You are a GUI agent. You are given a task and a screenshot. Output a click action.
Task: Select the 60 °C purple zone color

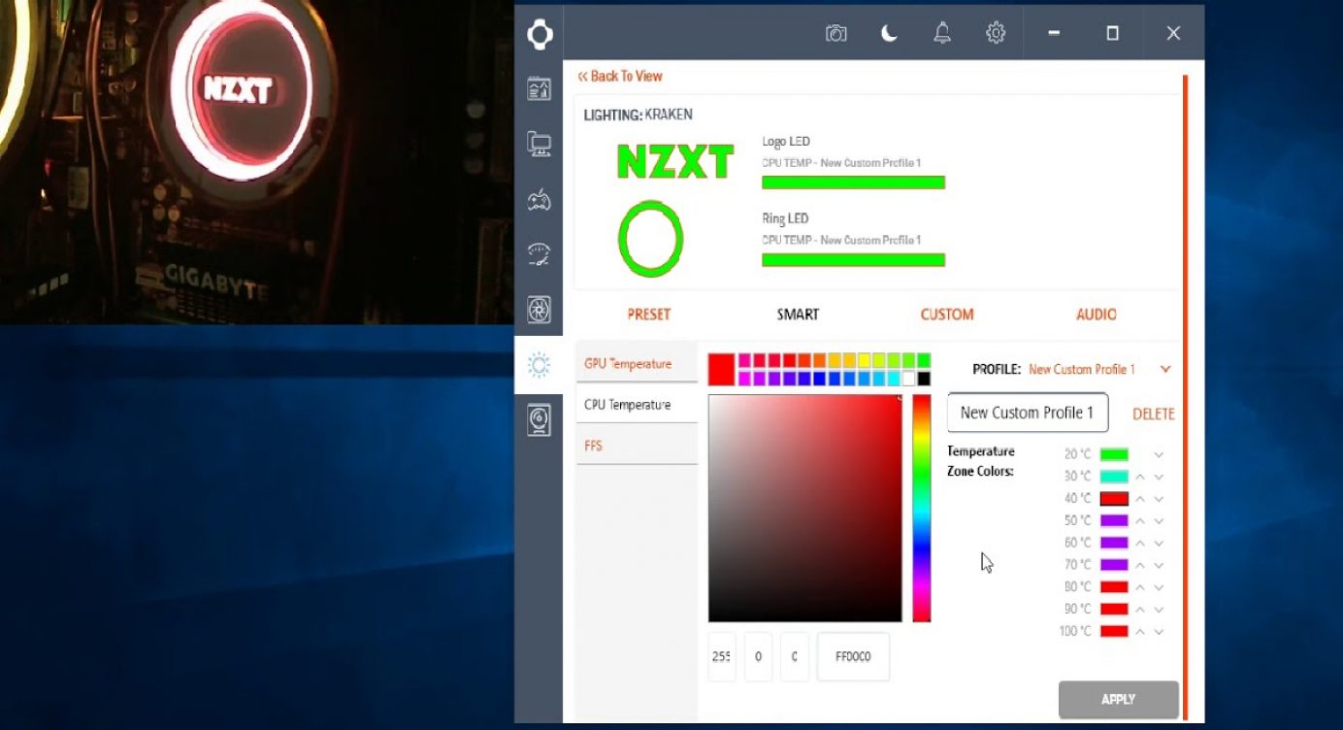[x=1114, y=543]
